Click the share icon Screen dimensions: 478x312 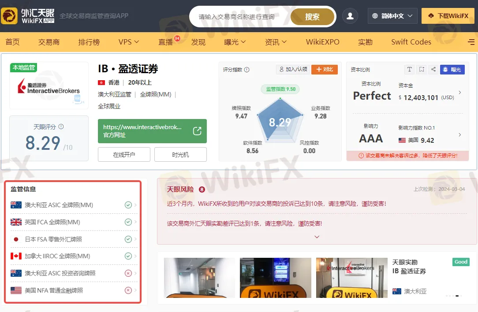433,70
